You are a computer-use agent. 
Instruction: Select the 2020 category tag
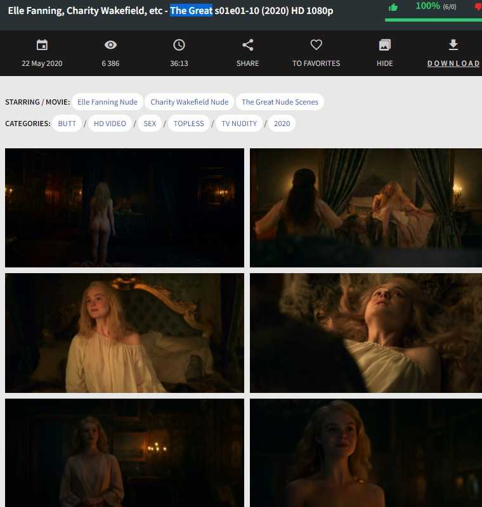click(282, 124)
